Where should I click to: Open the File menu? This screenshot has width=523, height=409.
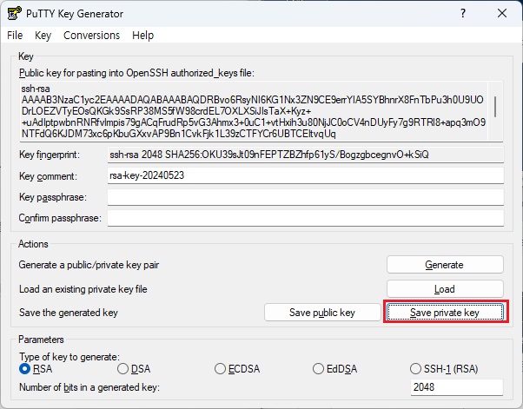(15, 36)
